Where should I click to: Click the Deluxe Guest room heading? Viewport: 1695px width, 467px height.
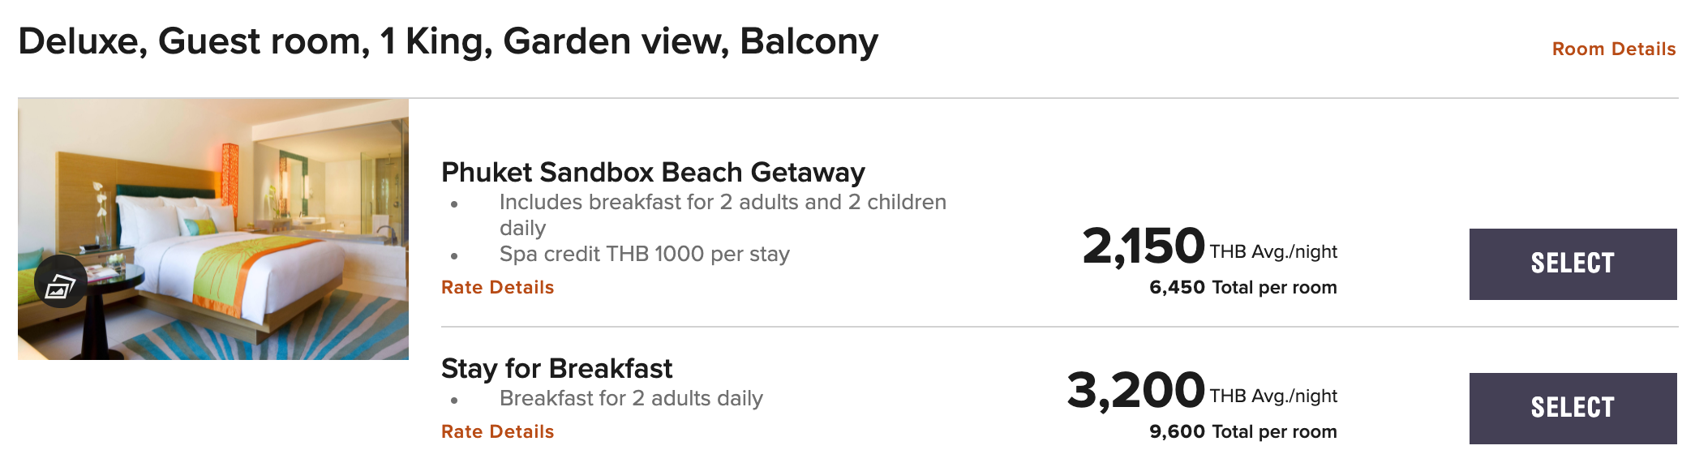tap(448, 41)
